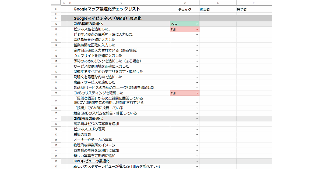Click cell 「投稿」でGMBに投稿している
Image resolution: width=323 pixels, height=169 pixels.
coord(121,108)
